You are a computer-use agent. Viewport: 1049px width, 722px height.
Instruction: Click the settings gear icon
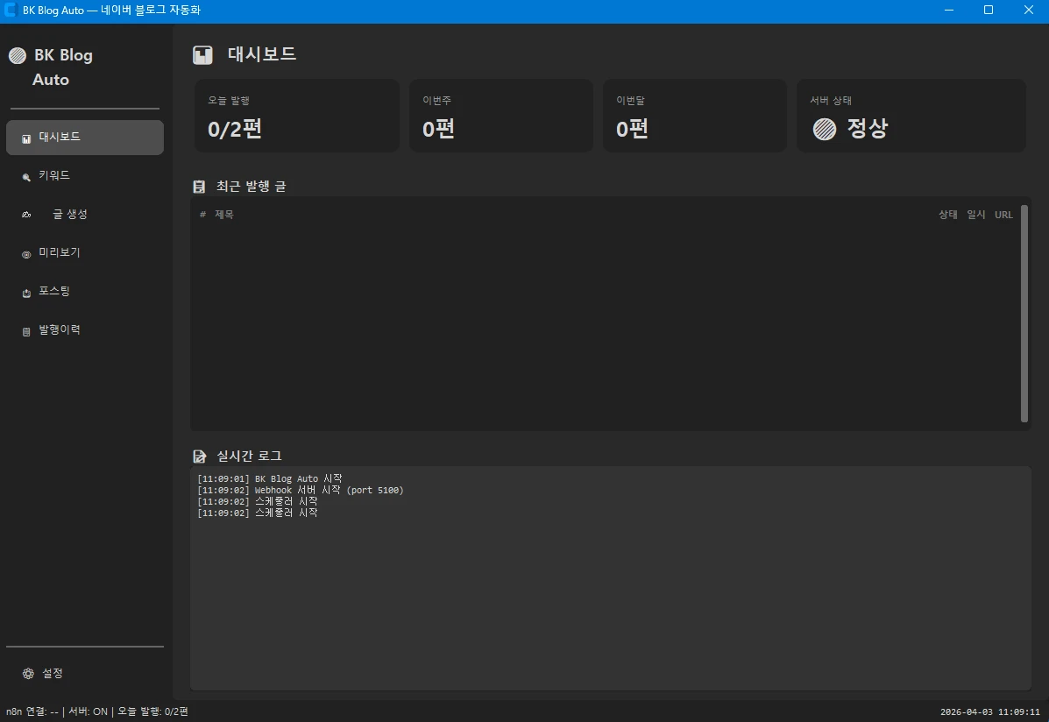28,674
